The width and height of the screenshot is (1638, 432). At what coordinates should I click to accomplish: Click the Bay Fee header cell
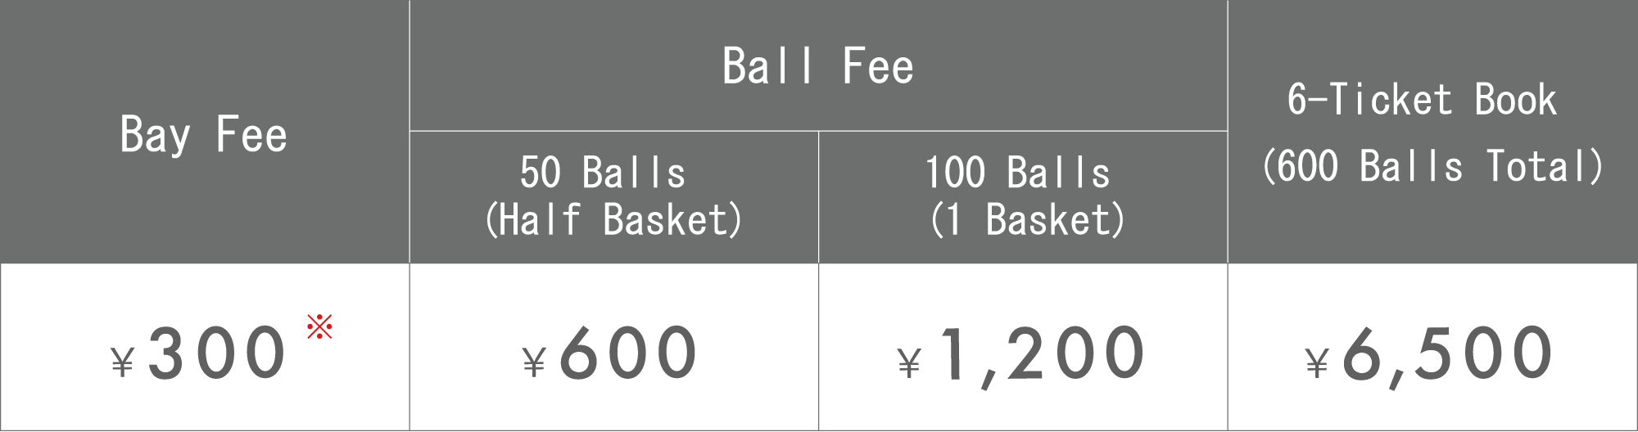[203, 135]
